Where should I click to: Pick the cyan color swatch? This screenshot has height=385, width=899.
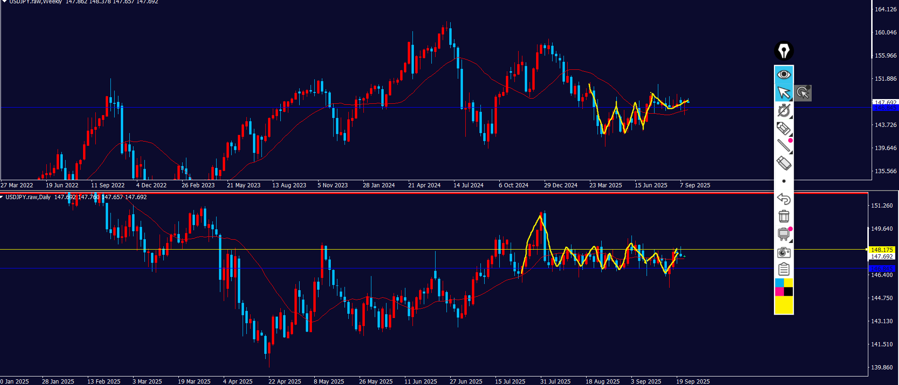[x=779, y=283]
